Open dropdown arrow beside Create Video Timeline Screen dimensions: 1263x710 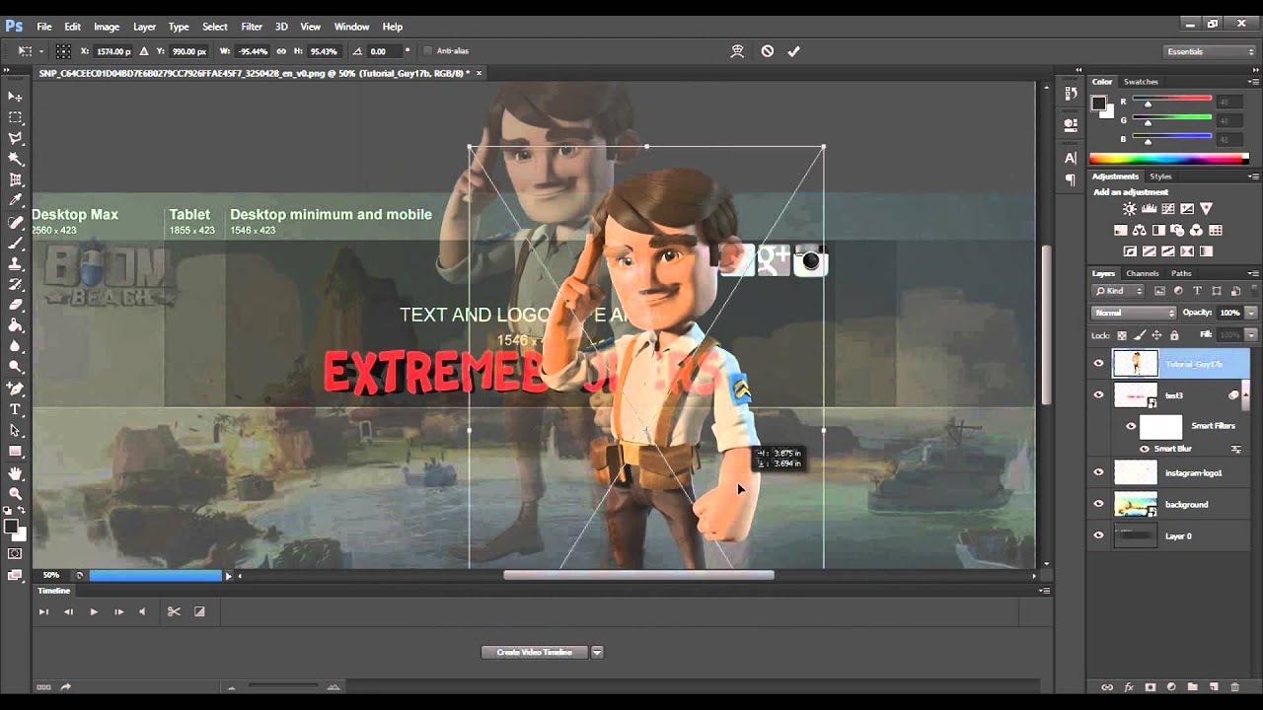point(597,652)
